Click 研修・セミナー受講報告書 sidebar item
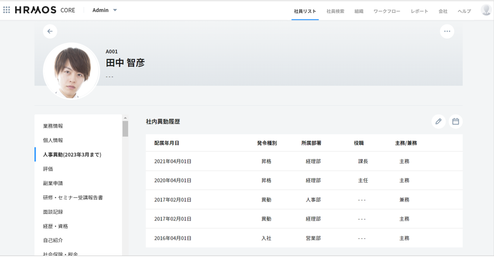 click(73, 197)
